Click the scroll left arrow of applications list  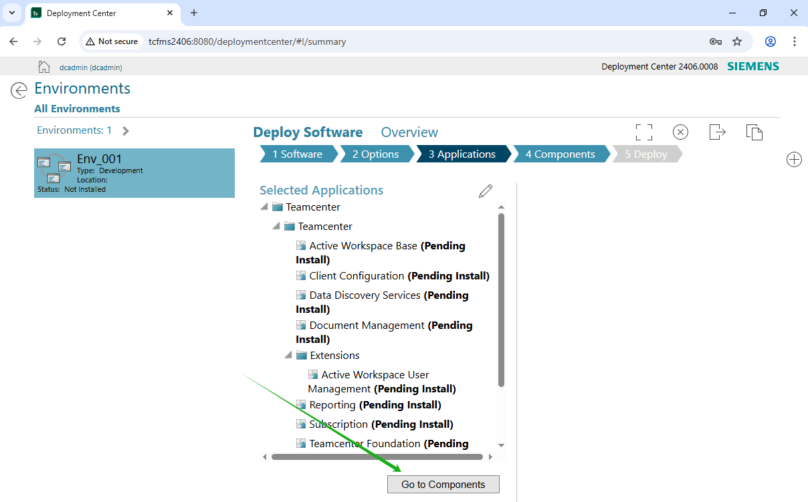tap(264, 457)
